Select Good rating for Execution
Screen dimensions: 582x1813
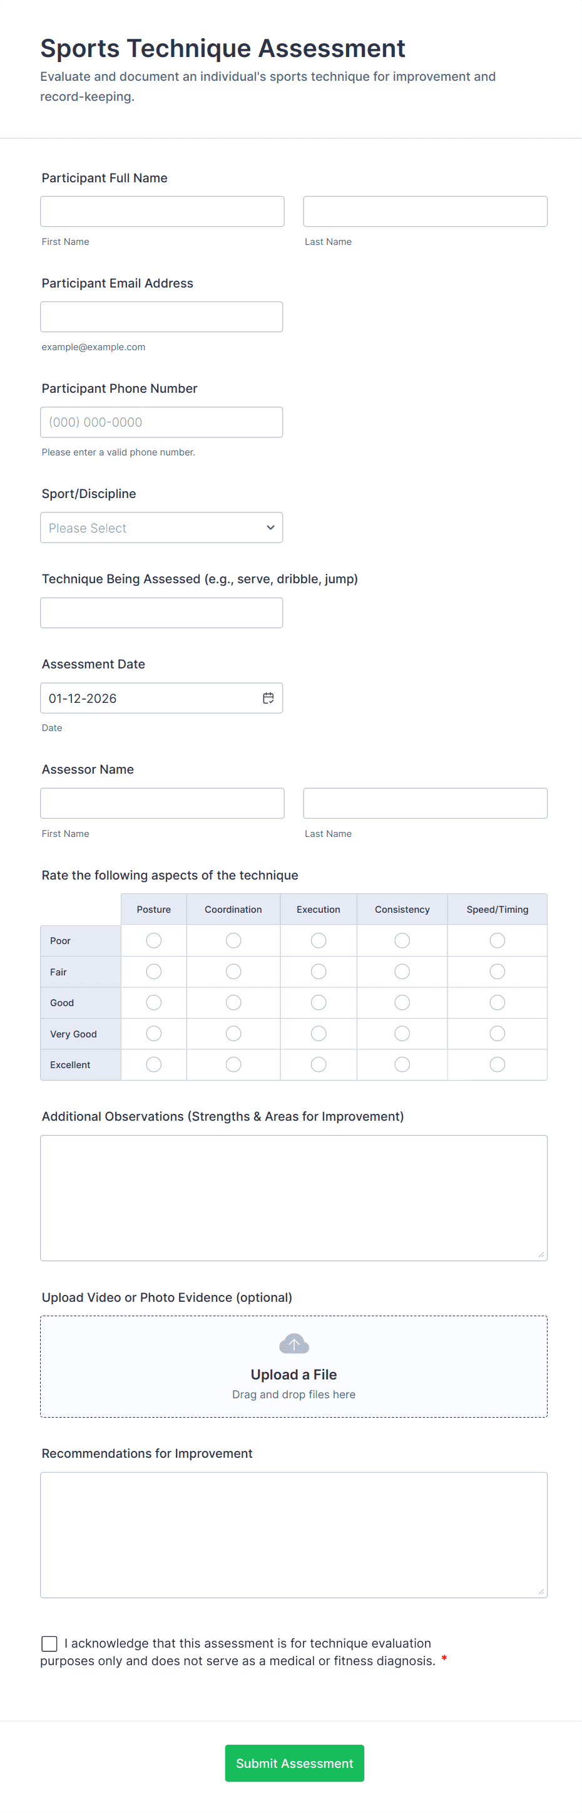(319, 1002)
